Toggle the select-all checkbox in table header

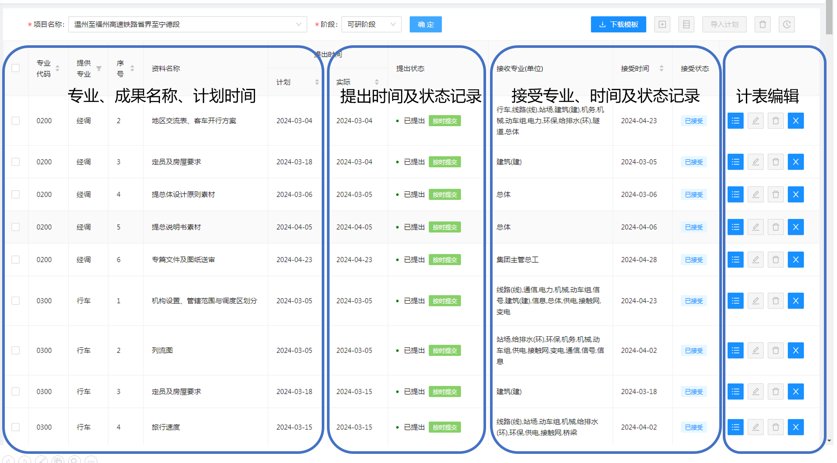[x=16, y=68]
